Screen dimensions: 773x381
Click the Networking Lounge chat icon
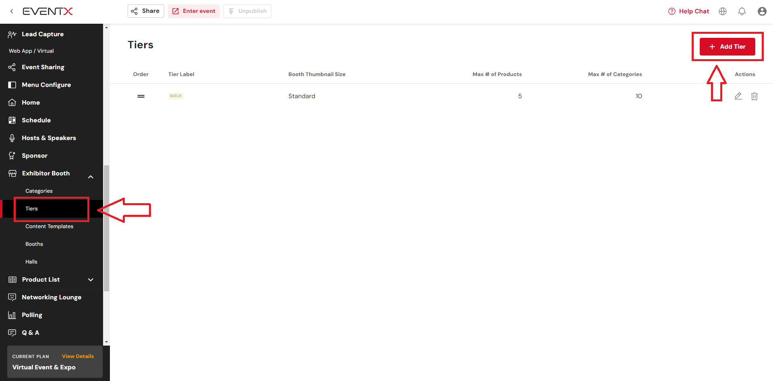[x=12, y=297]
